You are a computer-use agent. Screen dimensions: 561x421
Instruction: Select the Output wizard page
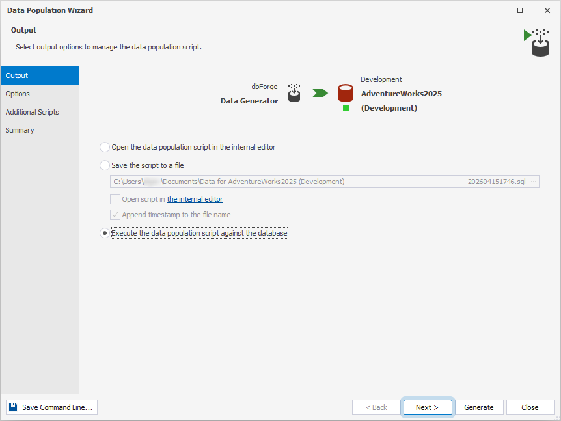point(39,75)
